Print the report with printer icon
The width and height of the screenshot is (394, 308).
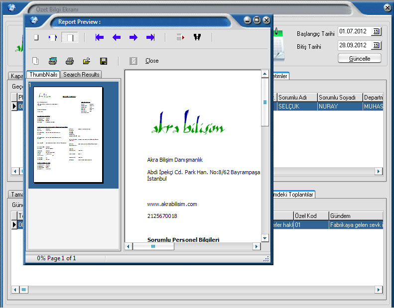[x=70, y=61]
